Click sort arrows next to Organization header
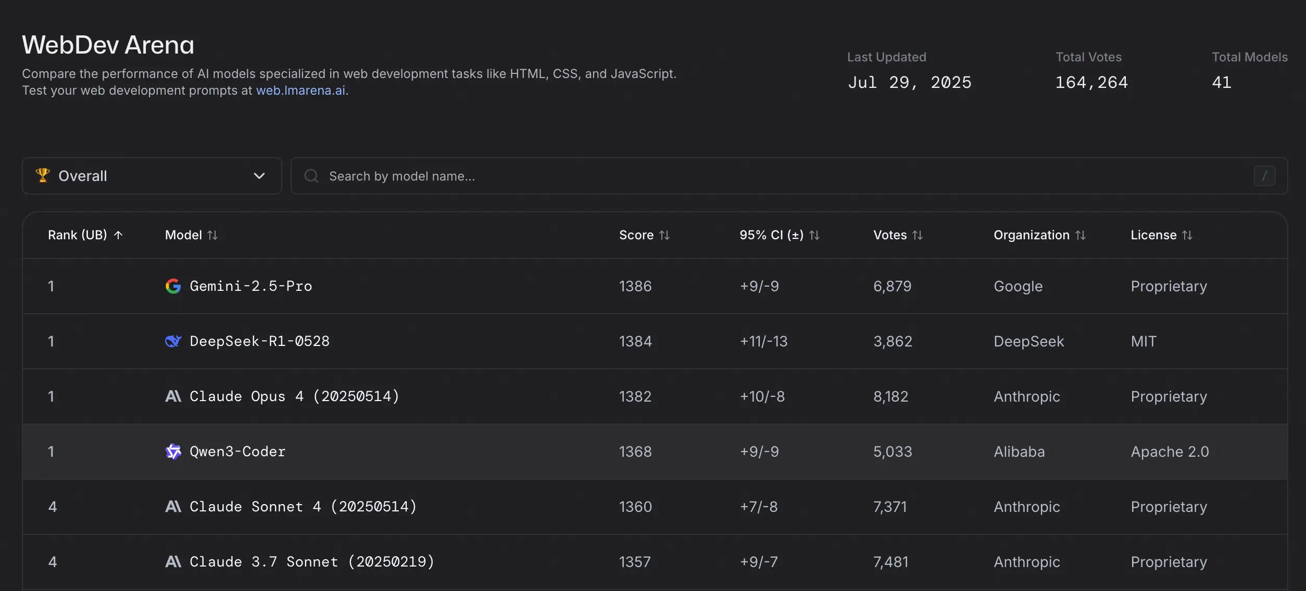 (1081, 235)
